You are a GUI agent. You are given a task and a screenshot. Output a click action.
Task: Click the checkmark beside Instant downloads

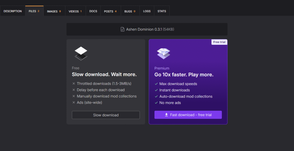coord(156,90)
